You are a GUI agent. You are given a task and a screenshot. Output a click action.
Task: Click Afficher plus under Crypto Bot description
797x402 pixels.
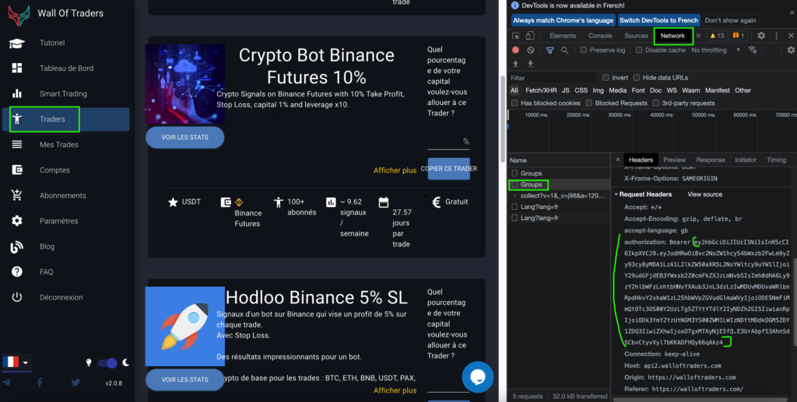(395, 170)
